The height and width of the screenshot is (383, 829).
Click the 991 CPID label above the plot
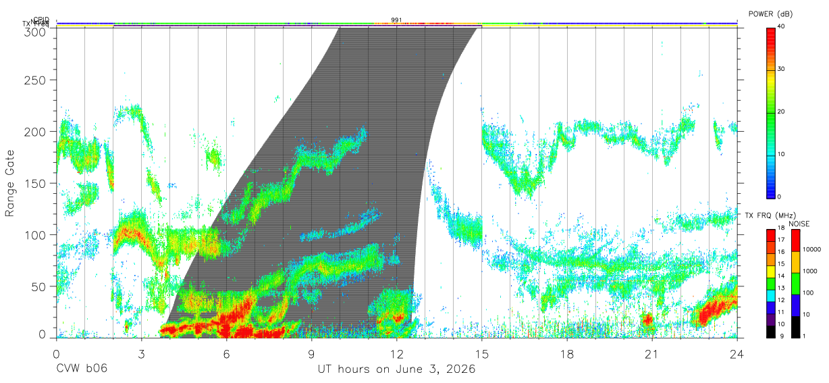click(396, 20)
